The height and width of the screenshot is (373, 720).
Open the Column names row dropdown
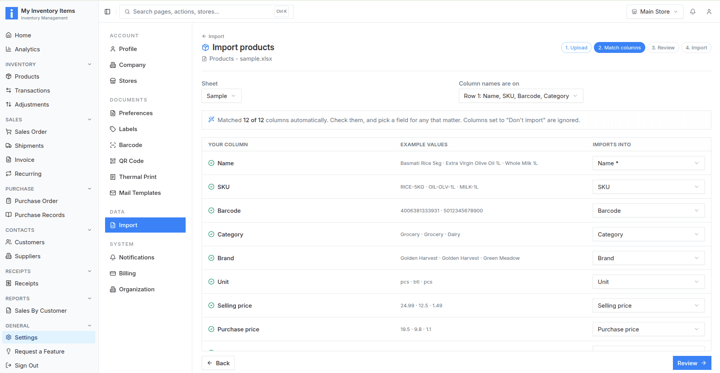click(521, 96)
